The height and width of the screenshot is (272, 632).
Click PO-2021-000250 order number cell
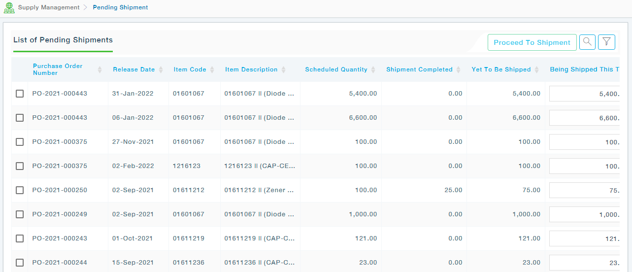(60, 190)
